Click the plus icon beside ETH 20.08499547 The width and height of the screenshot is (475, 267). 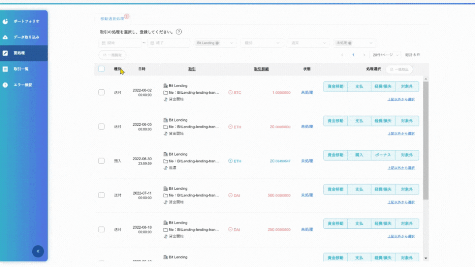pyautogui.click(x=230, y=161)
